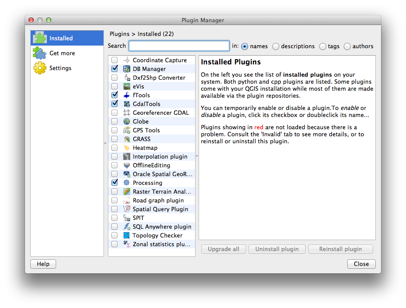Click the DB Manager plugin icon

(x=127, y=69)
